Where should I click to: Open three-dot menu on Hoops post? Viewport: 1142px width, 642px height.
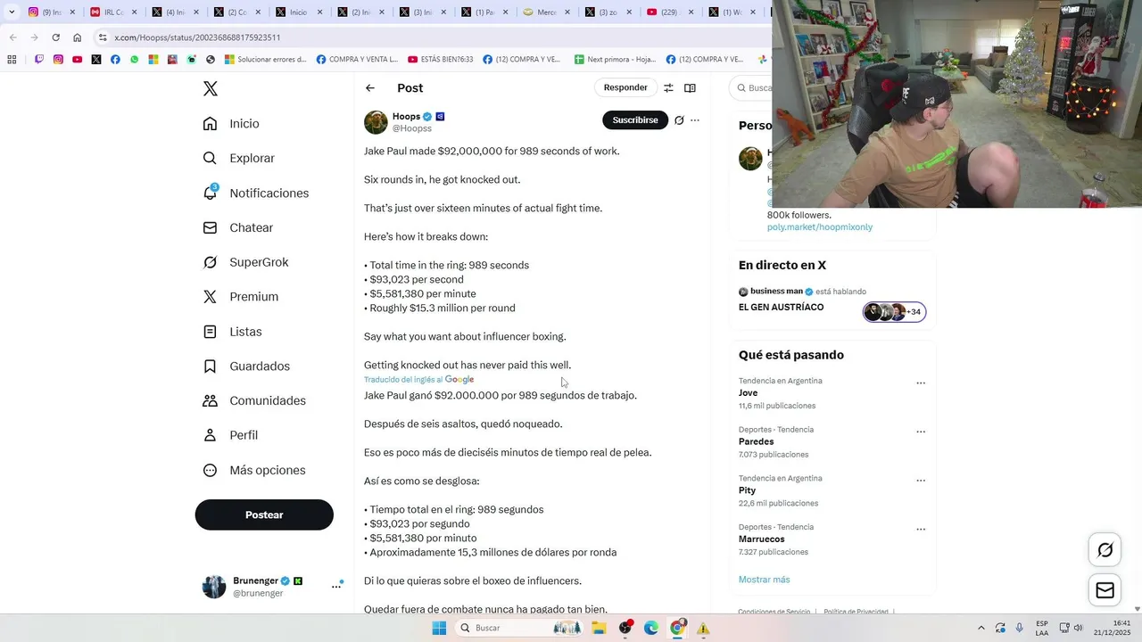695,120
